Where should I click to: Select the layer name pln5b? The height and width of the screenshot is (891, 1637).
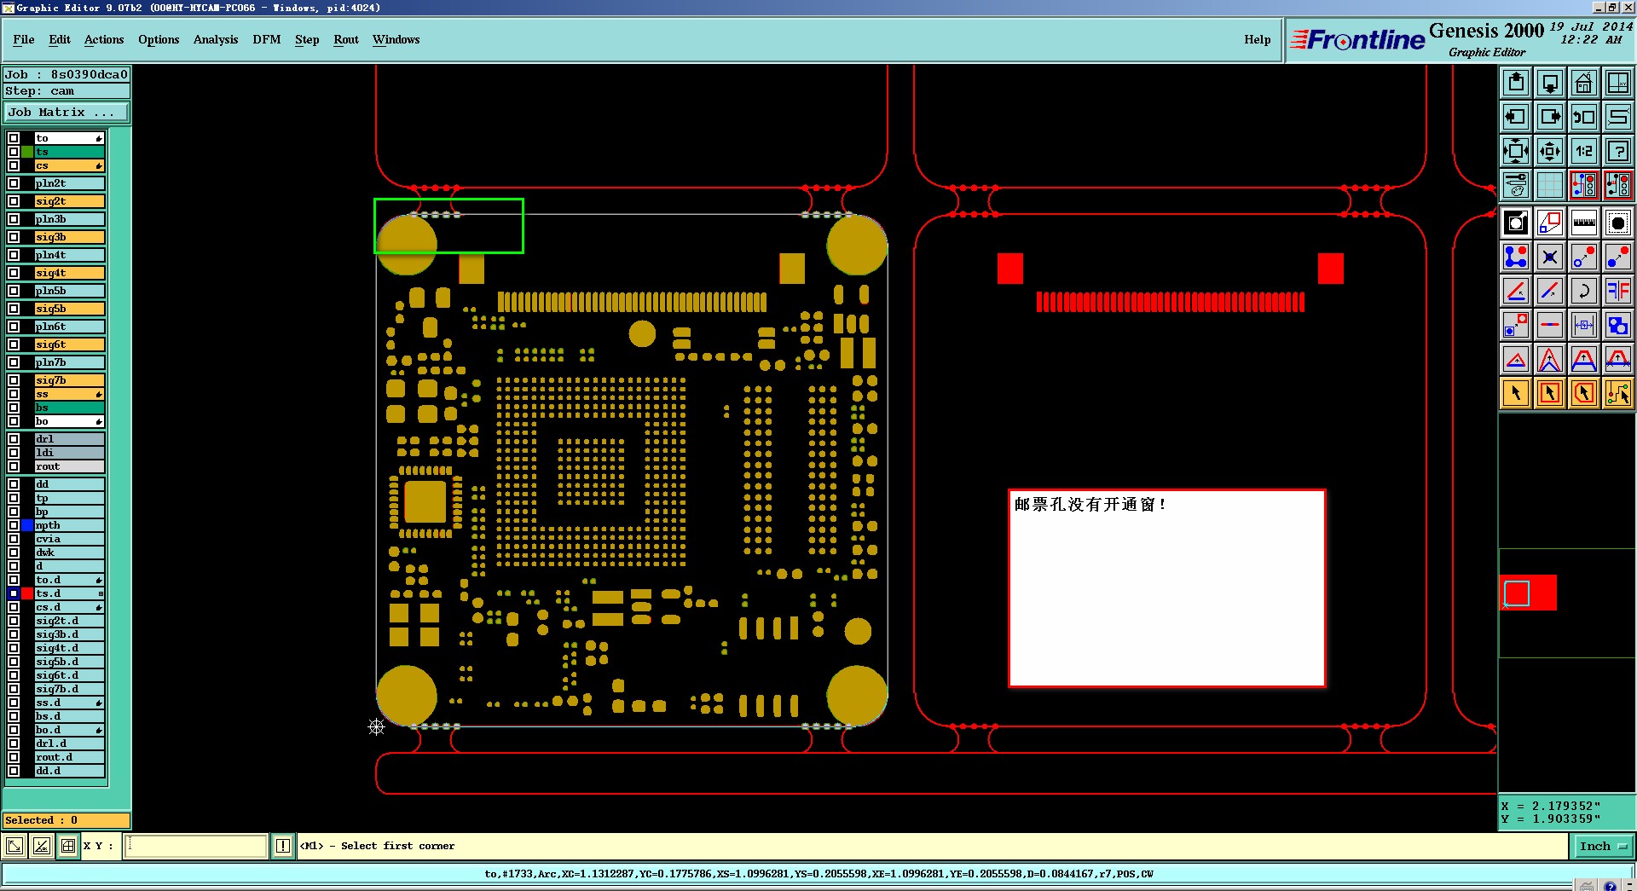69,291
